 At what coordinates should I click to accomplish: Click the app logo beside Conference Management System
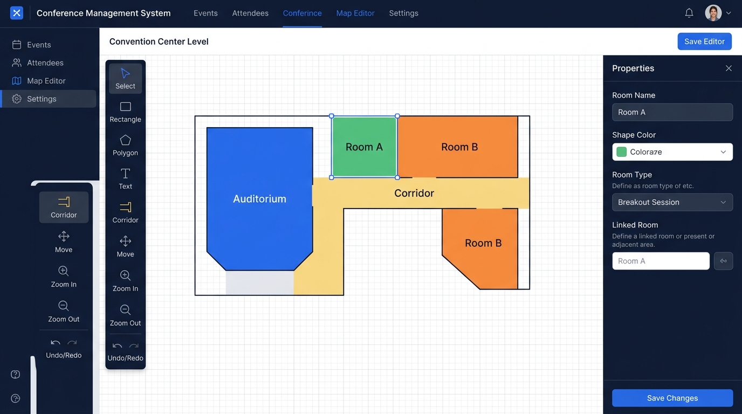click(17, 13)
